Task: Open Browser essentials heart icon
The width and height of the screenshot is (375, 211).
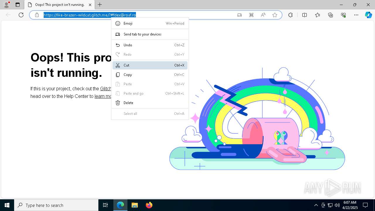Action: tap(343, 15)
